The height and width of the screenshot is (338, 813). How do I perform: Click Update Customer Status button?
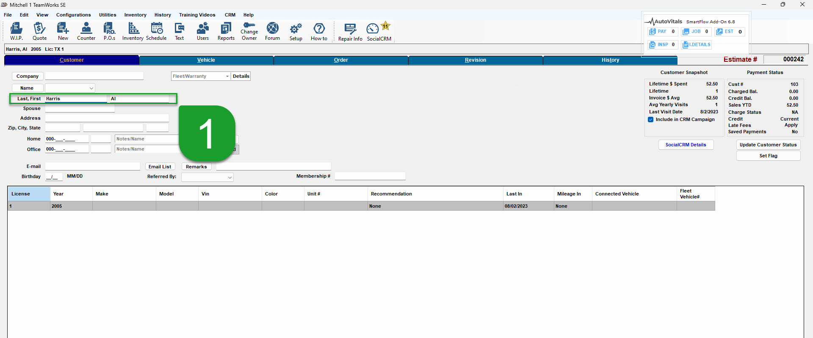[768, 145]
